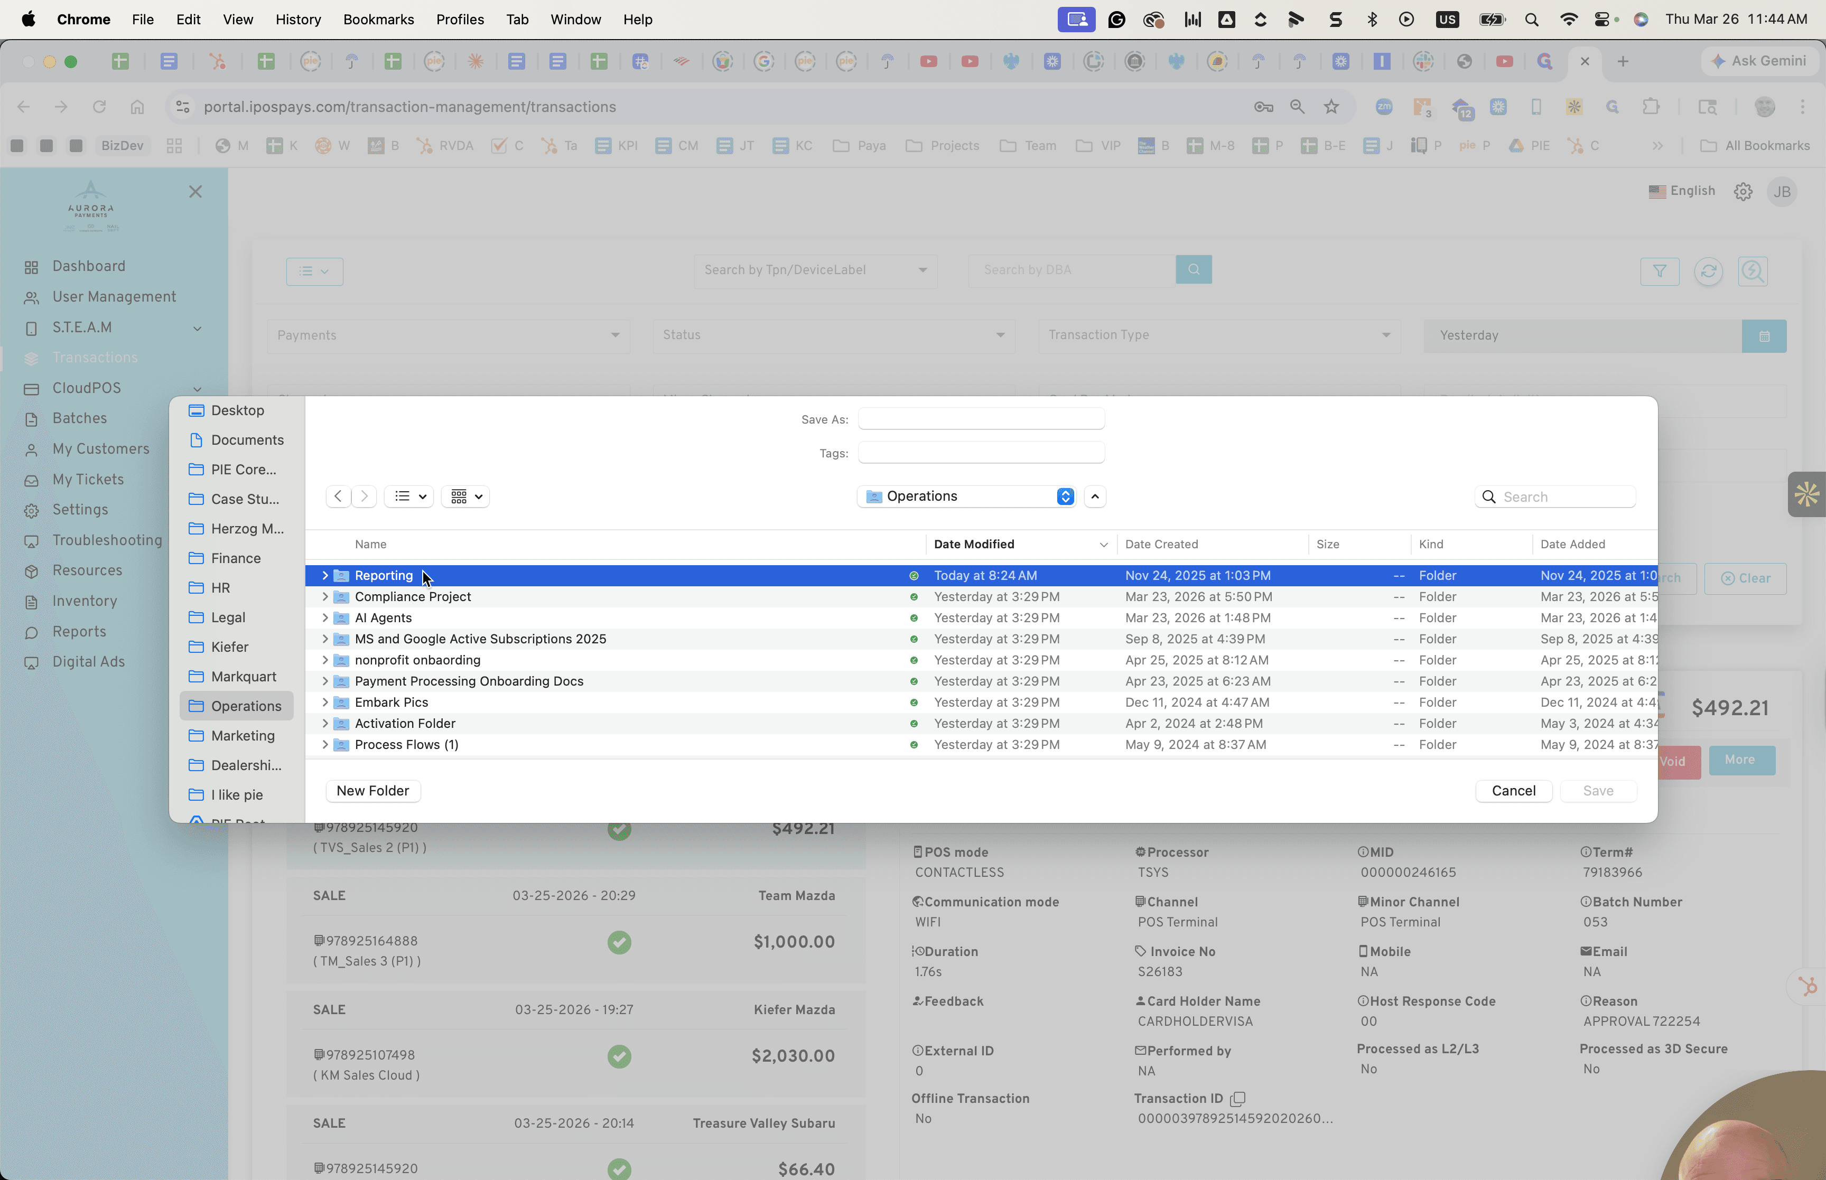This screenshot has height=1180, width=1826.
Task: Go back in the save dialog
Action: click(x=338, y=497)
